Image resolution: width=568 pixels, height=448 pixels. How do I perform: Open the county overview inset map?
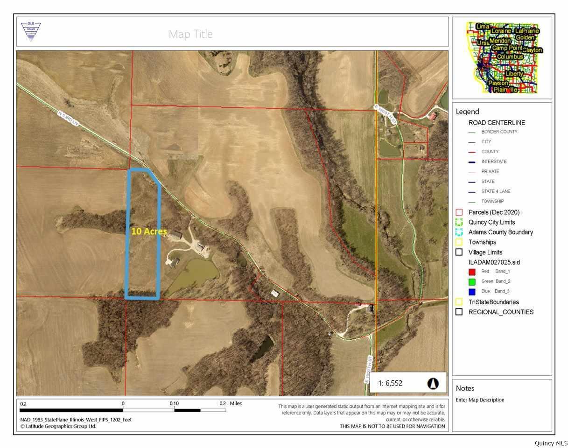pyautogui.click(x=502, y=57)
